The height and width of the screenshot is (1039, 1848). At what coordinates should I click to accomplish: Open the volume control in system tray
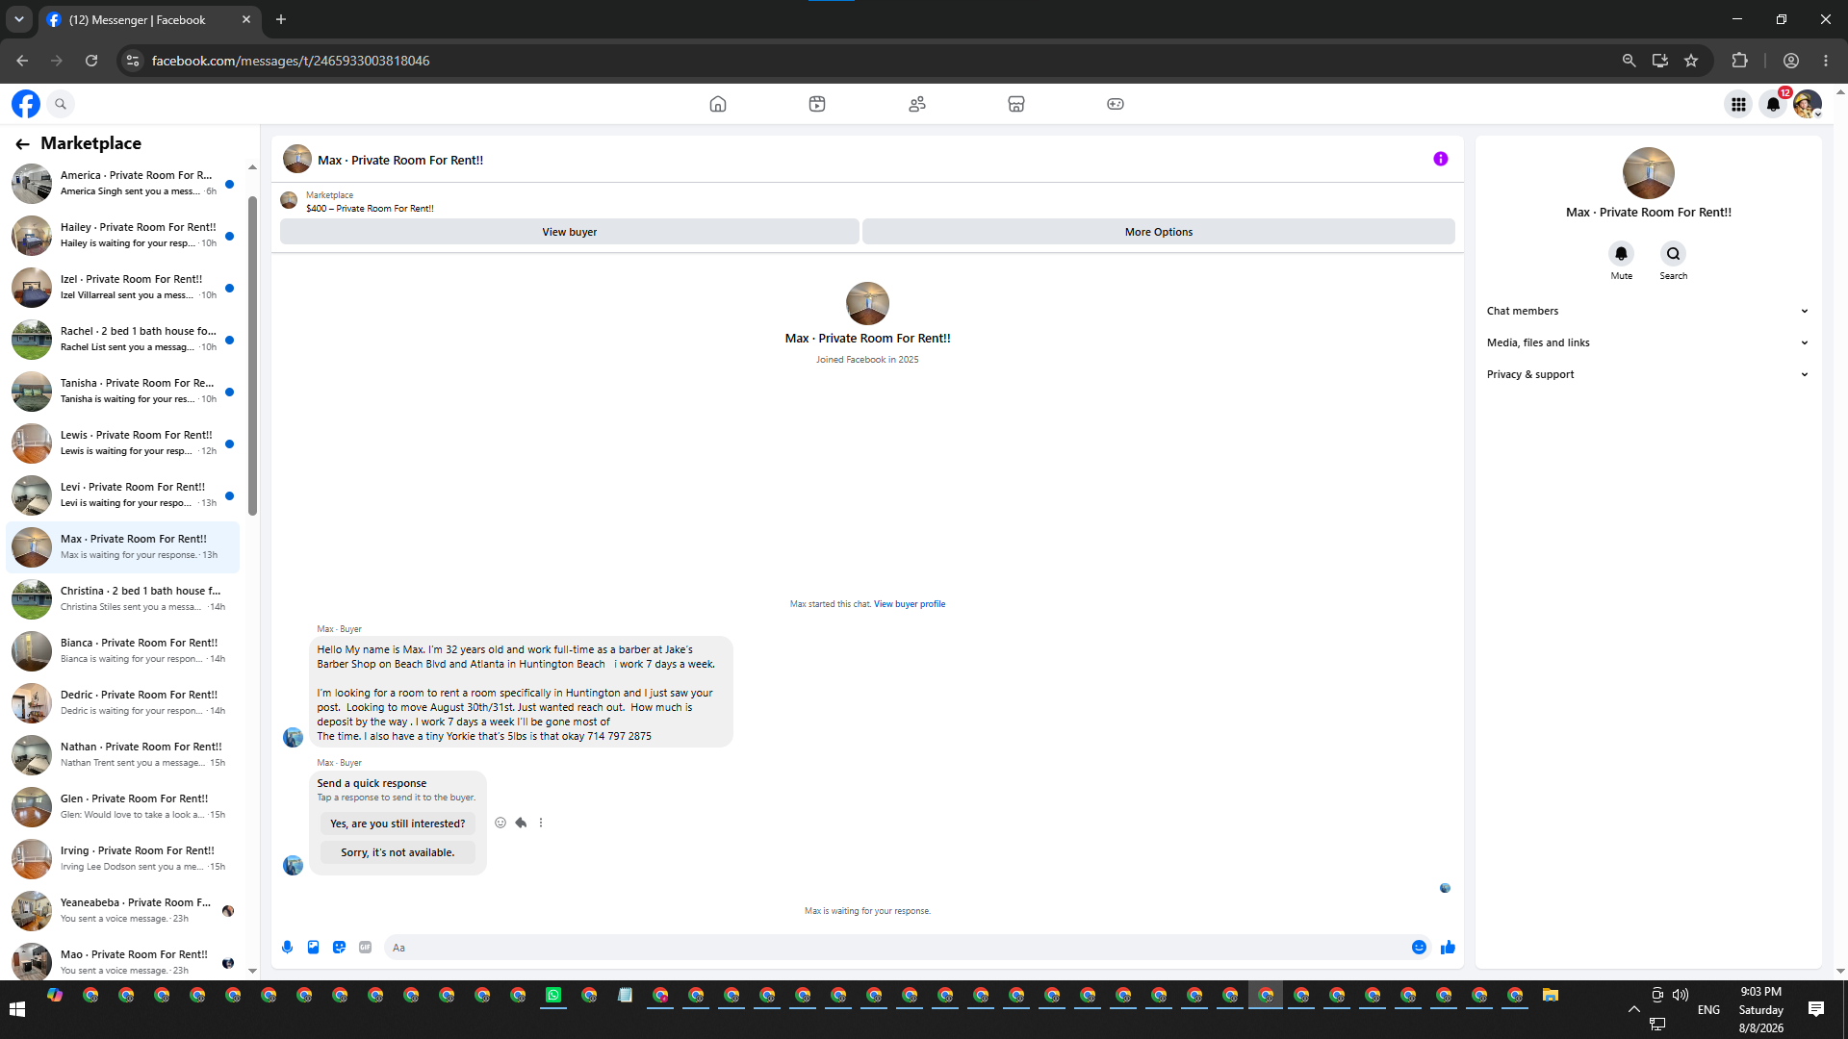1681,995
